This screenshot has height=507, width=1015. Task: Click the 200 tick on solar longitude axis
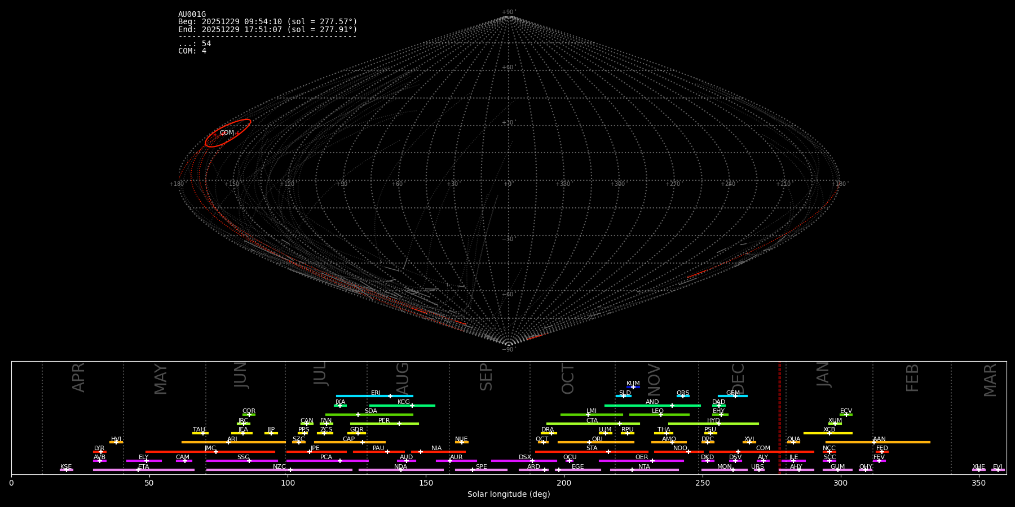point(564,483)
